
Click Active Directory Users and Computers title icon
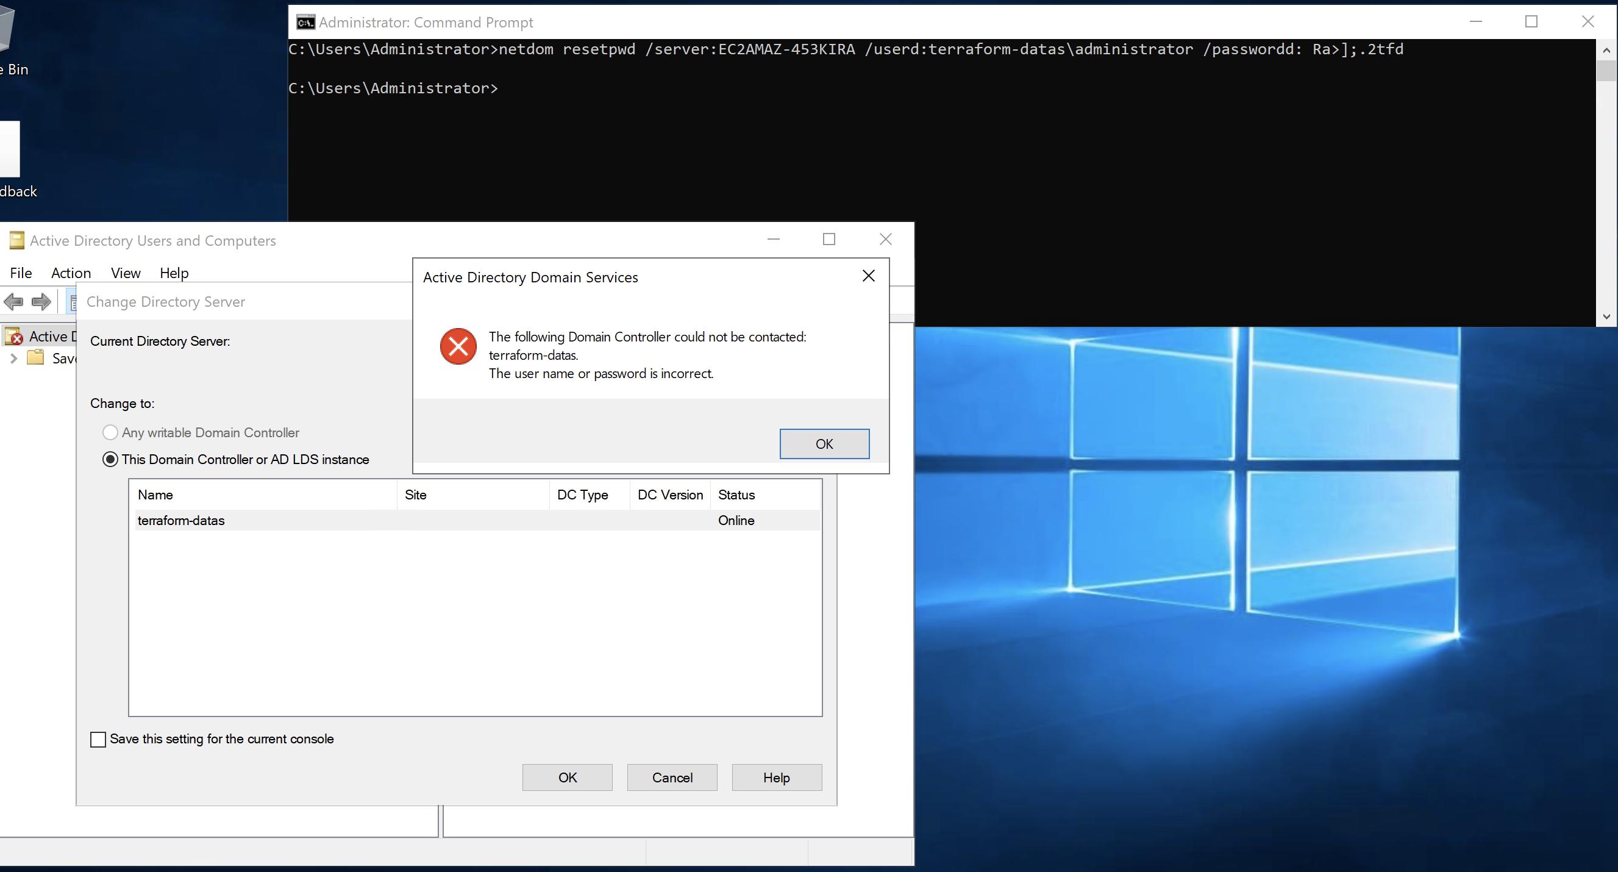point(17,241)
